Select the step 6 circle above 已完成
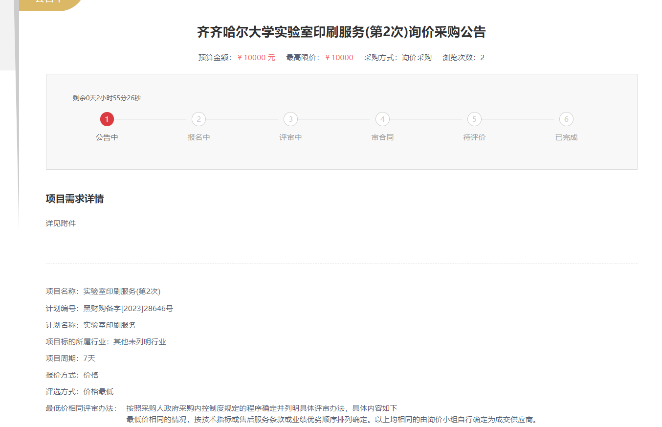The width and height of the screenshot is (662, 427). tap(566, 119)
